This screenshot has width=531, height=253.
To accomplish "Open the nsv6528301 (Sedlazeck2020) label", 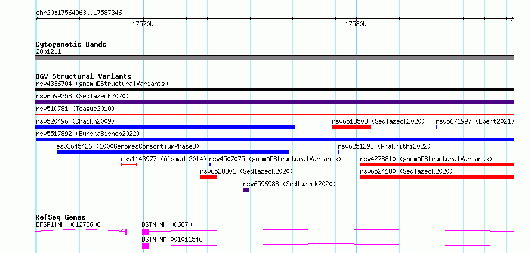I will click(x=246, y=171).
